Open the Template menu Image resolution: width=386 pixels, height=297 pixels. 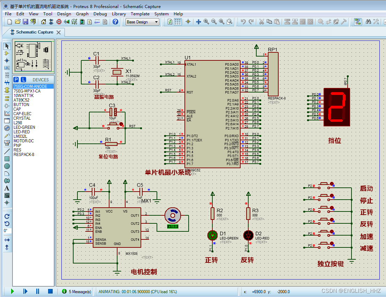coord(140,14)
